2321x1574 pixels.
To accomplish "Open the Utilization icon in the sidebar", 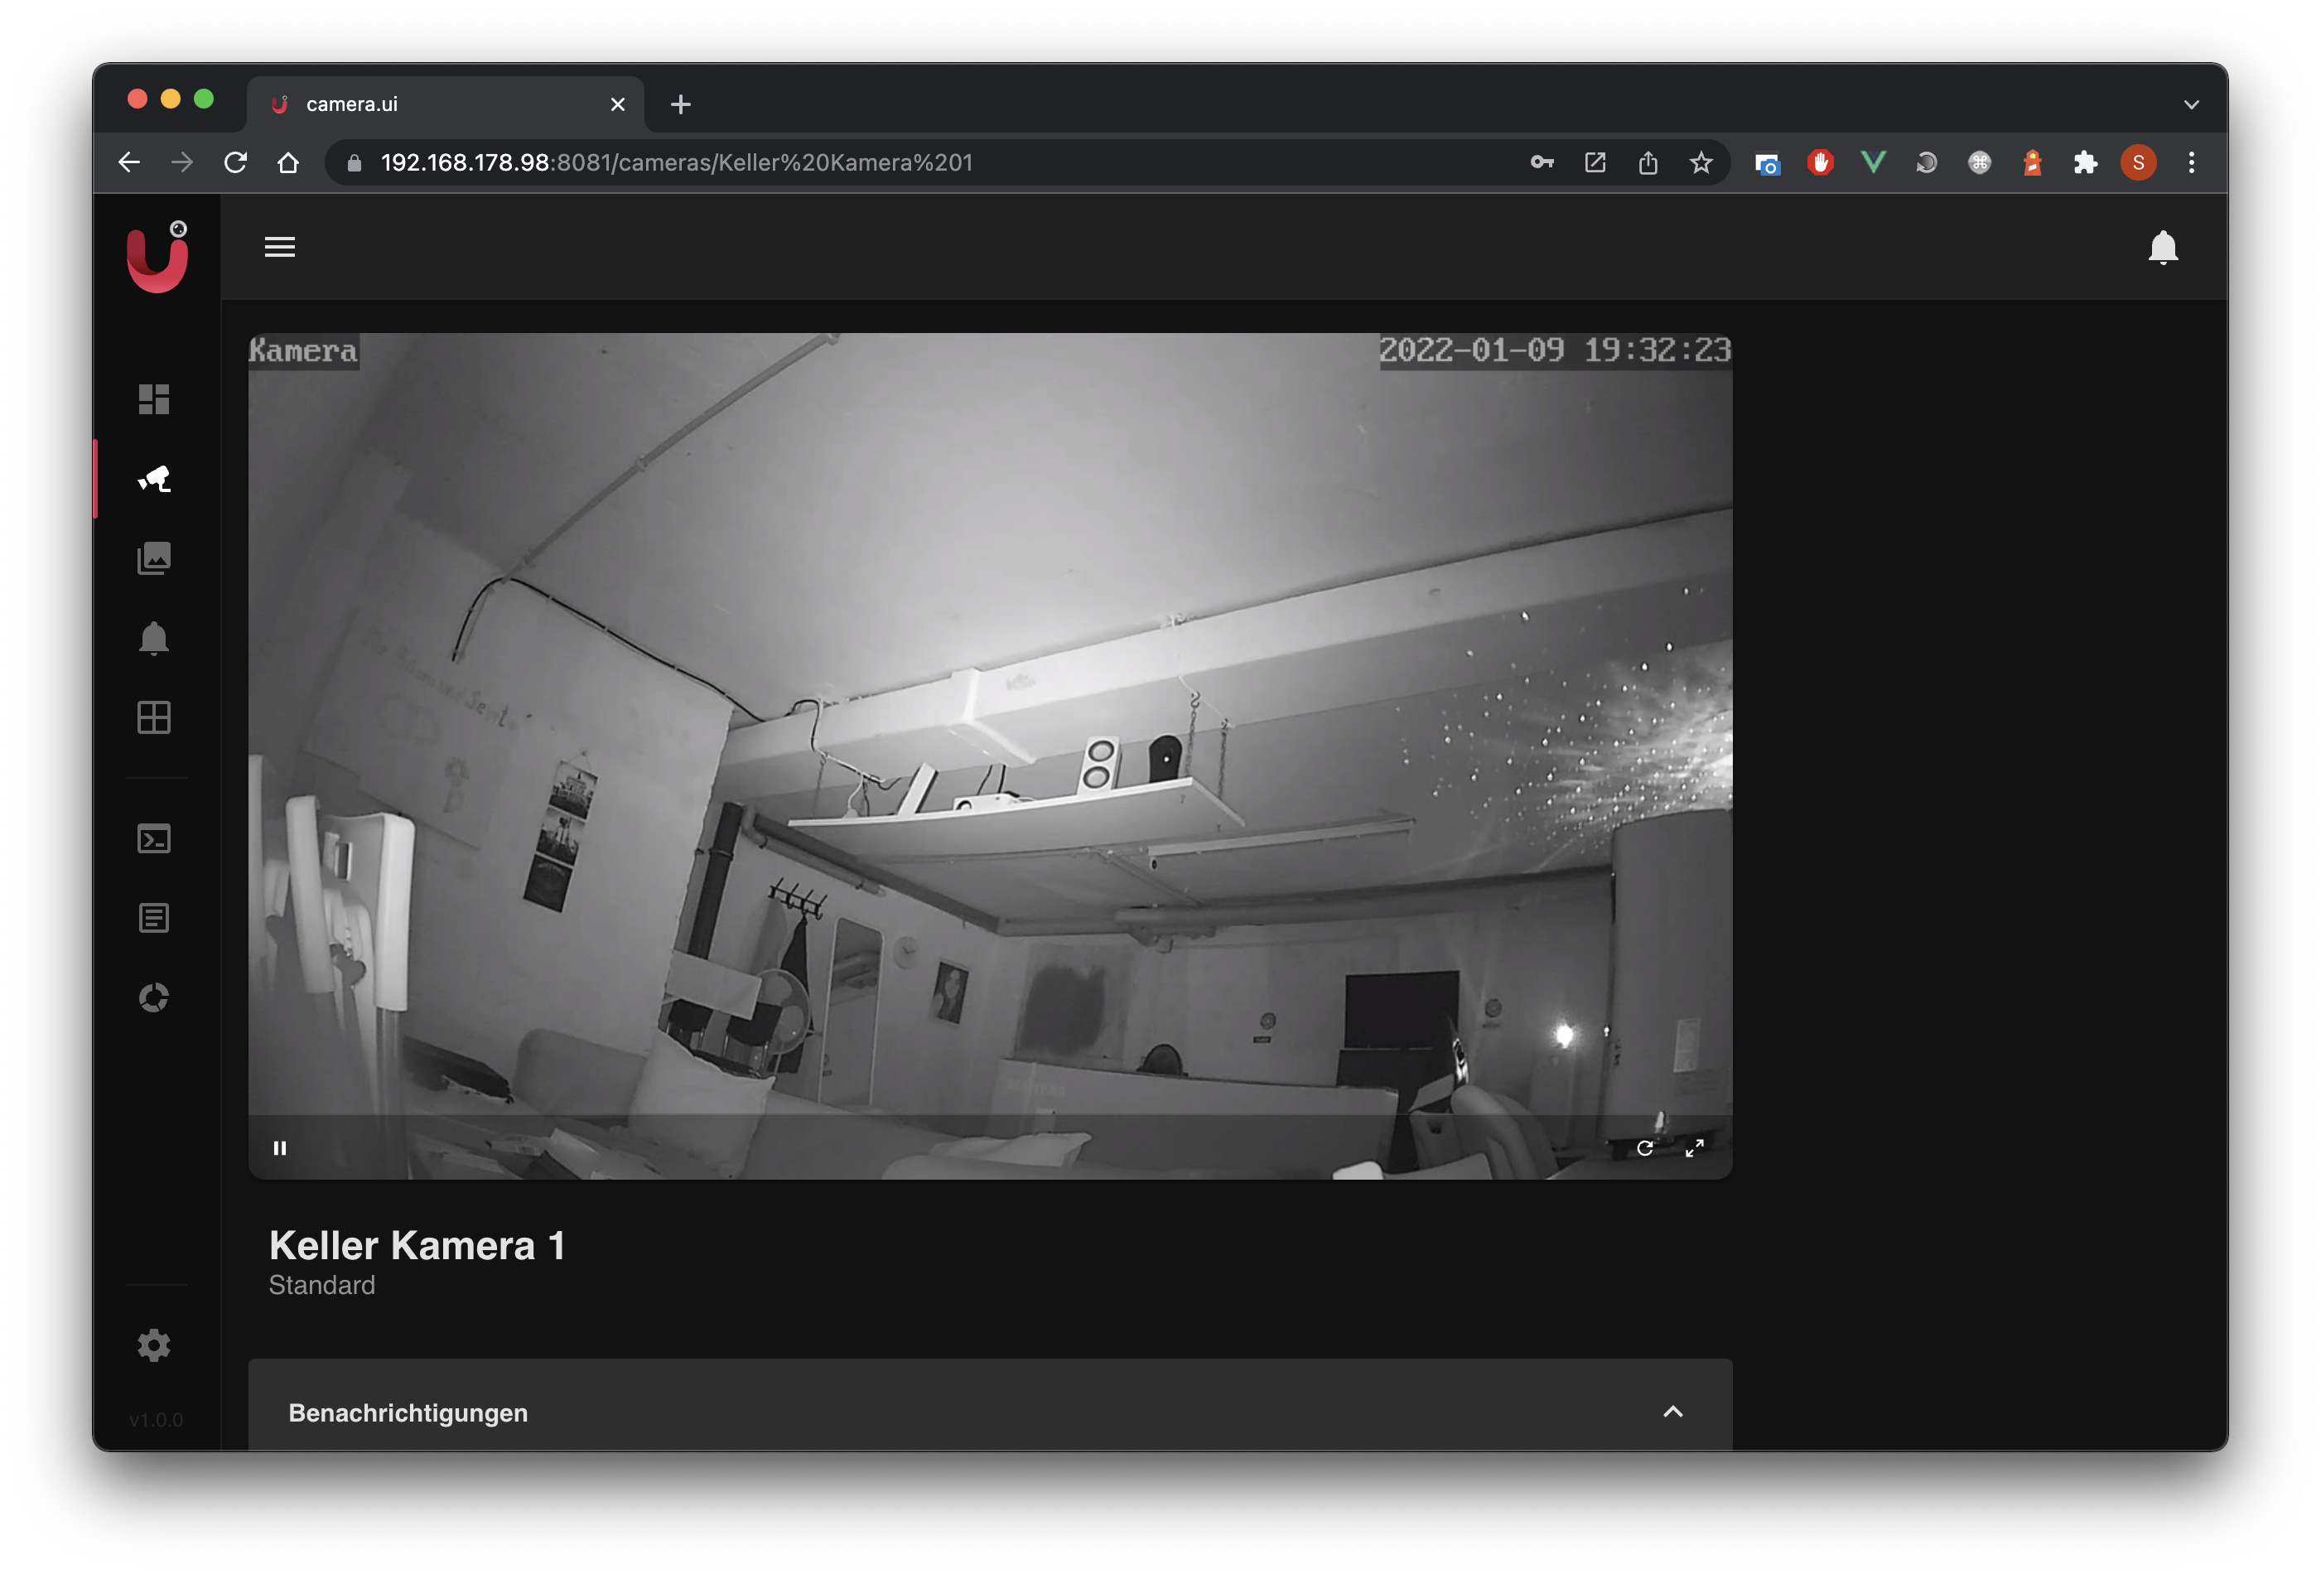I will (154, 997).
